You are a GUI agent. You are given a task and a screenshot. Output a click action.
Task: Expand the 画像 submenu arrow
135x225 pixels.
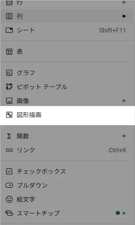pyautogui.click(x=125, y=101)
